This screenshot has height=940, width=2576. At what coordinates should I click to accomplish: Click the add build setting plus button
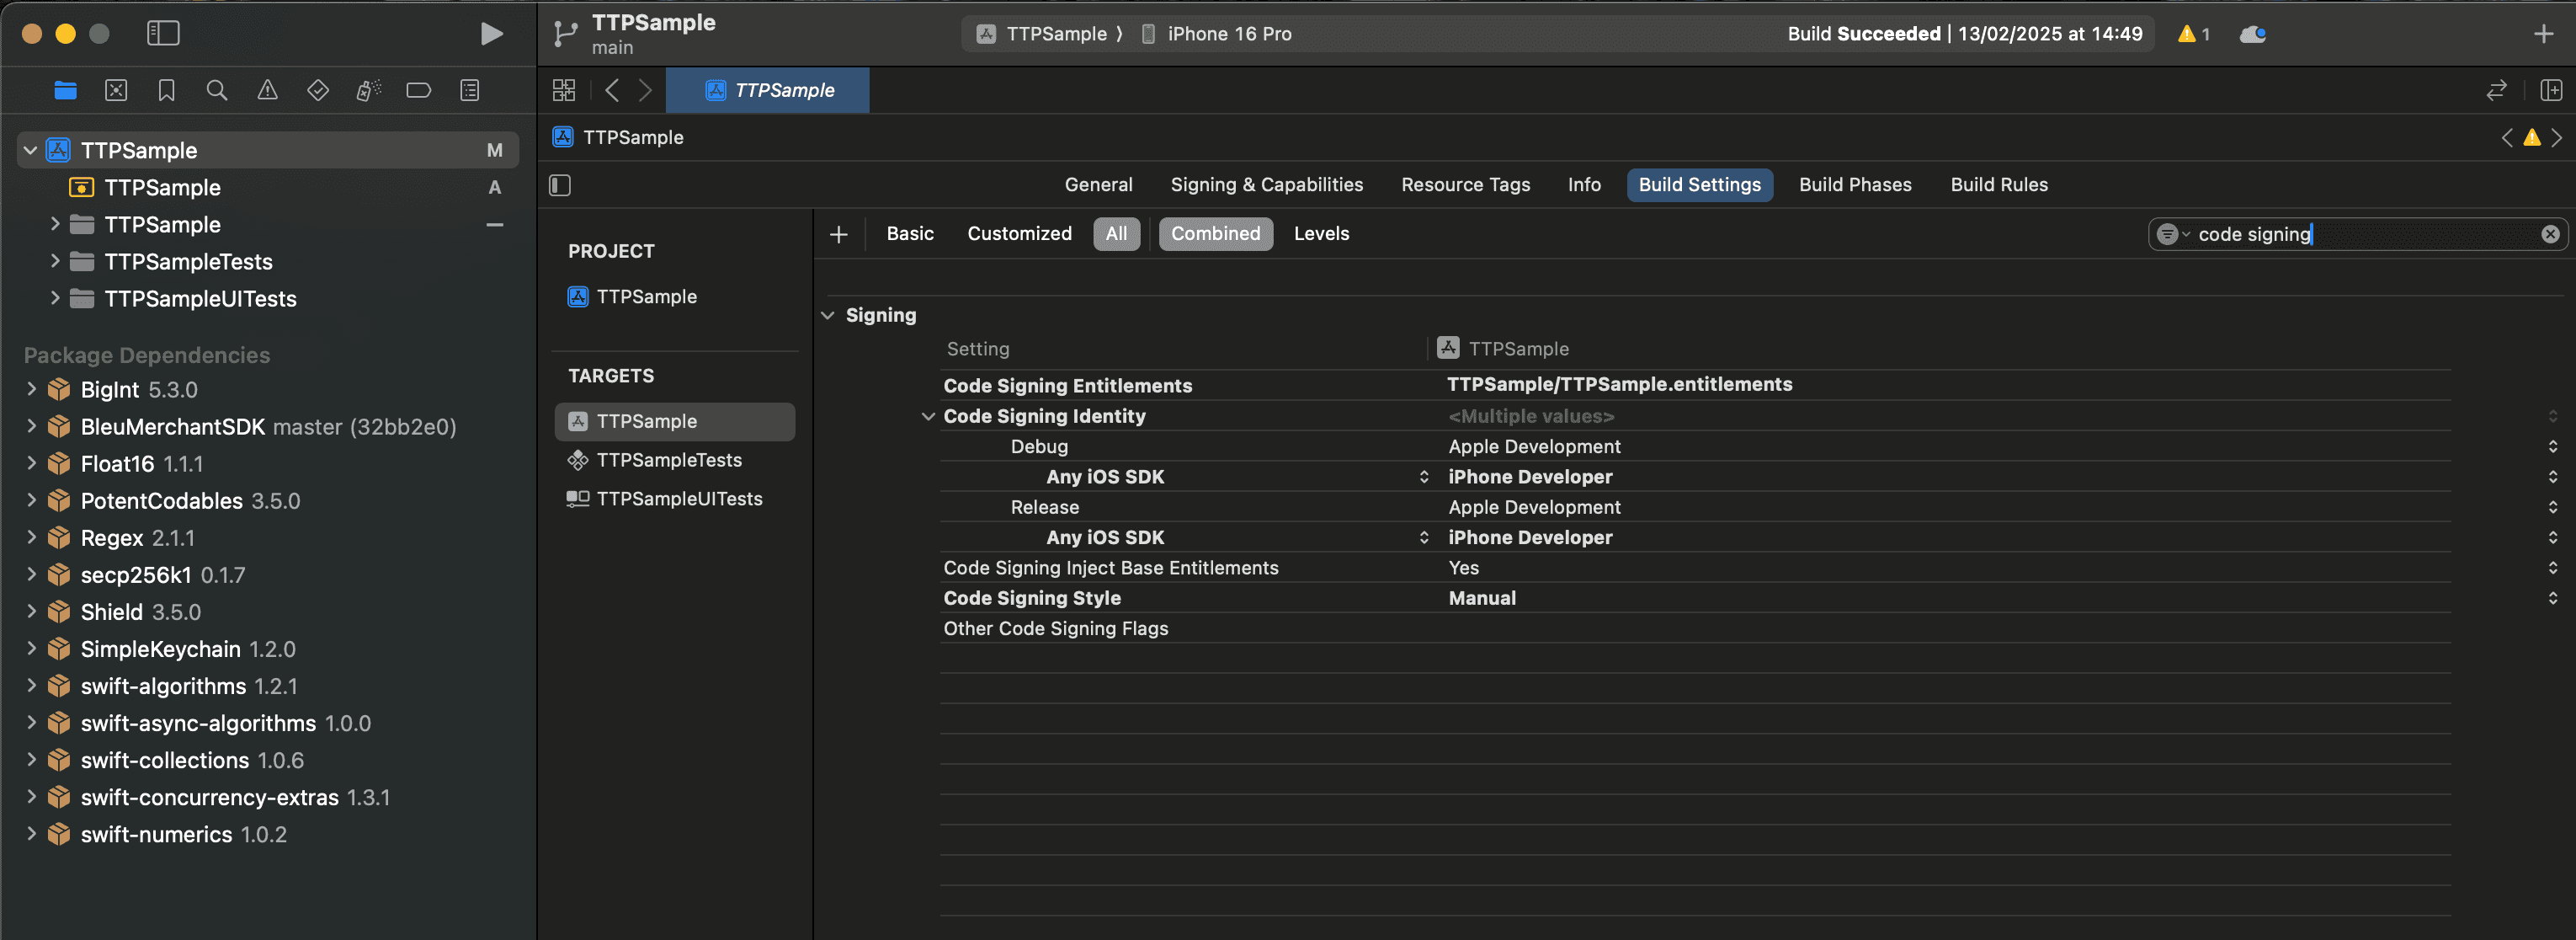click(838, 234)
